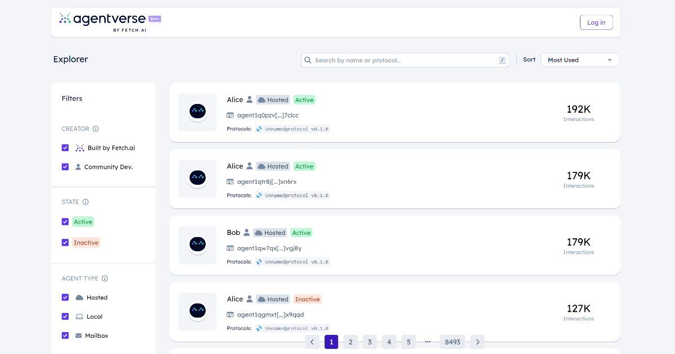The width and height of the screenshot is (675, 354).
Task: Go to page 2 of results
Action: tap(350, 342)
